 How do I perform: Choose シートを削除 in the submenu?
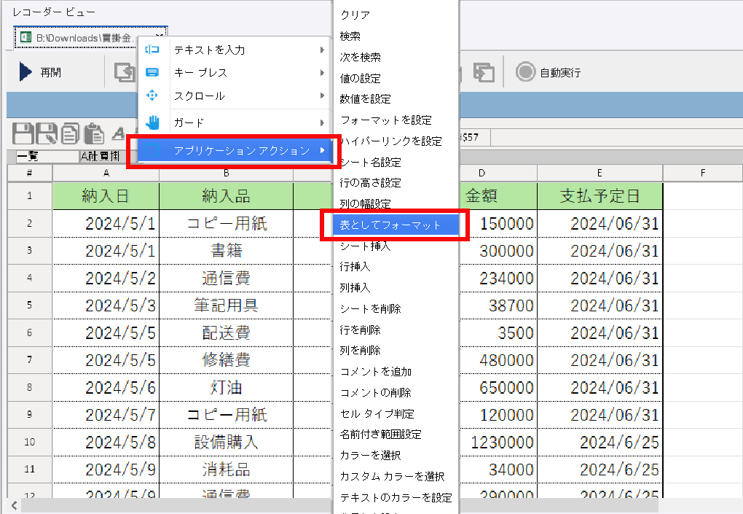[x=396, y=308]
